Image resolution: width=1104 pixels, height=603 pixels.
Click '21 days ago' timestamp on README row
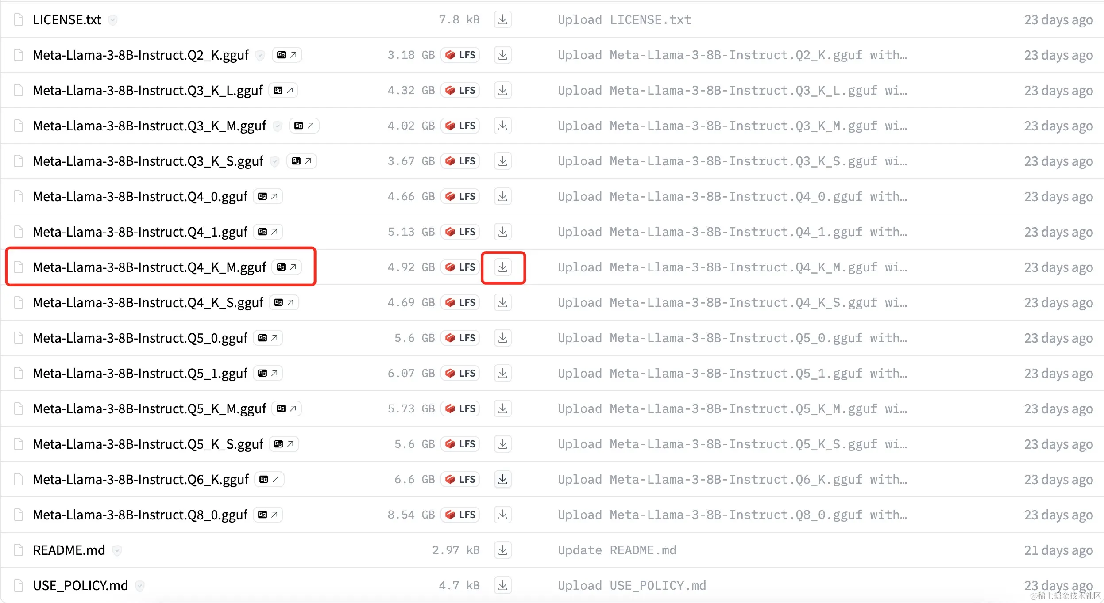point(1058,550)
